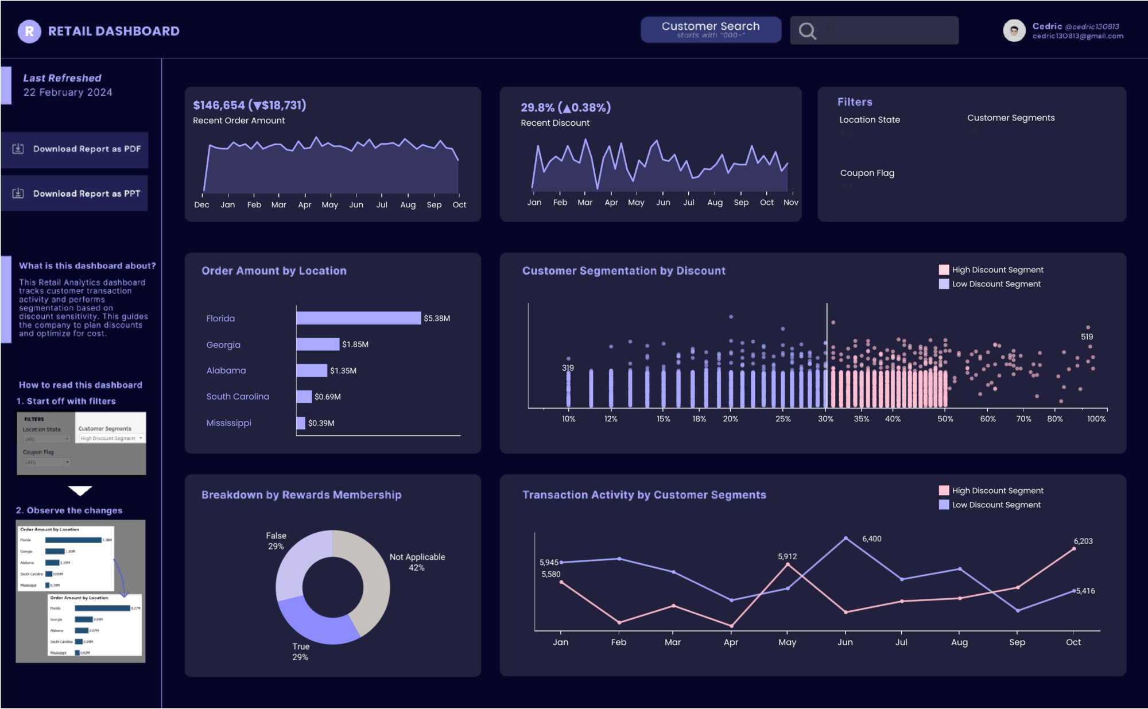This screenshot has width=1148, height=709.
Task: Open Cedric's profile avatar
Action: click(1014, 30)
